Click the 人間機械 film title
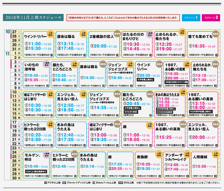Image resolution: width=224 pixels, height=191 pixels. tap(200, 157)
